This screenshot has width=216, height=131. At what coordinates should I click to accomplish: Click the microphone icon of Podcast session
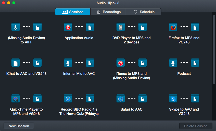[173, 63]
